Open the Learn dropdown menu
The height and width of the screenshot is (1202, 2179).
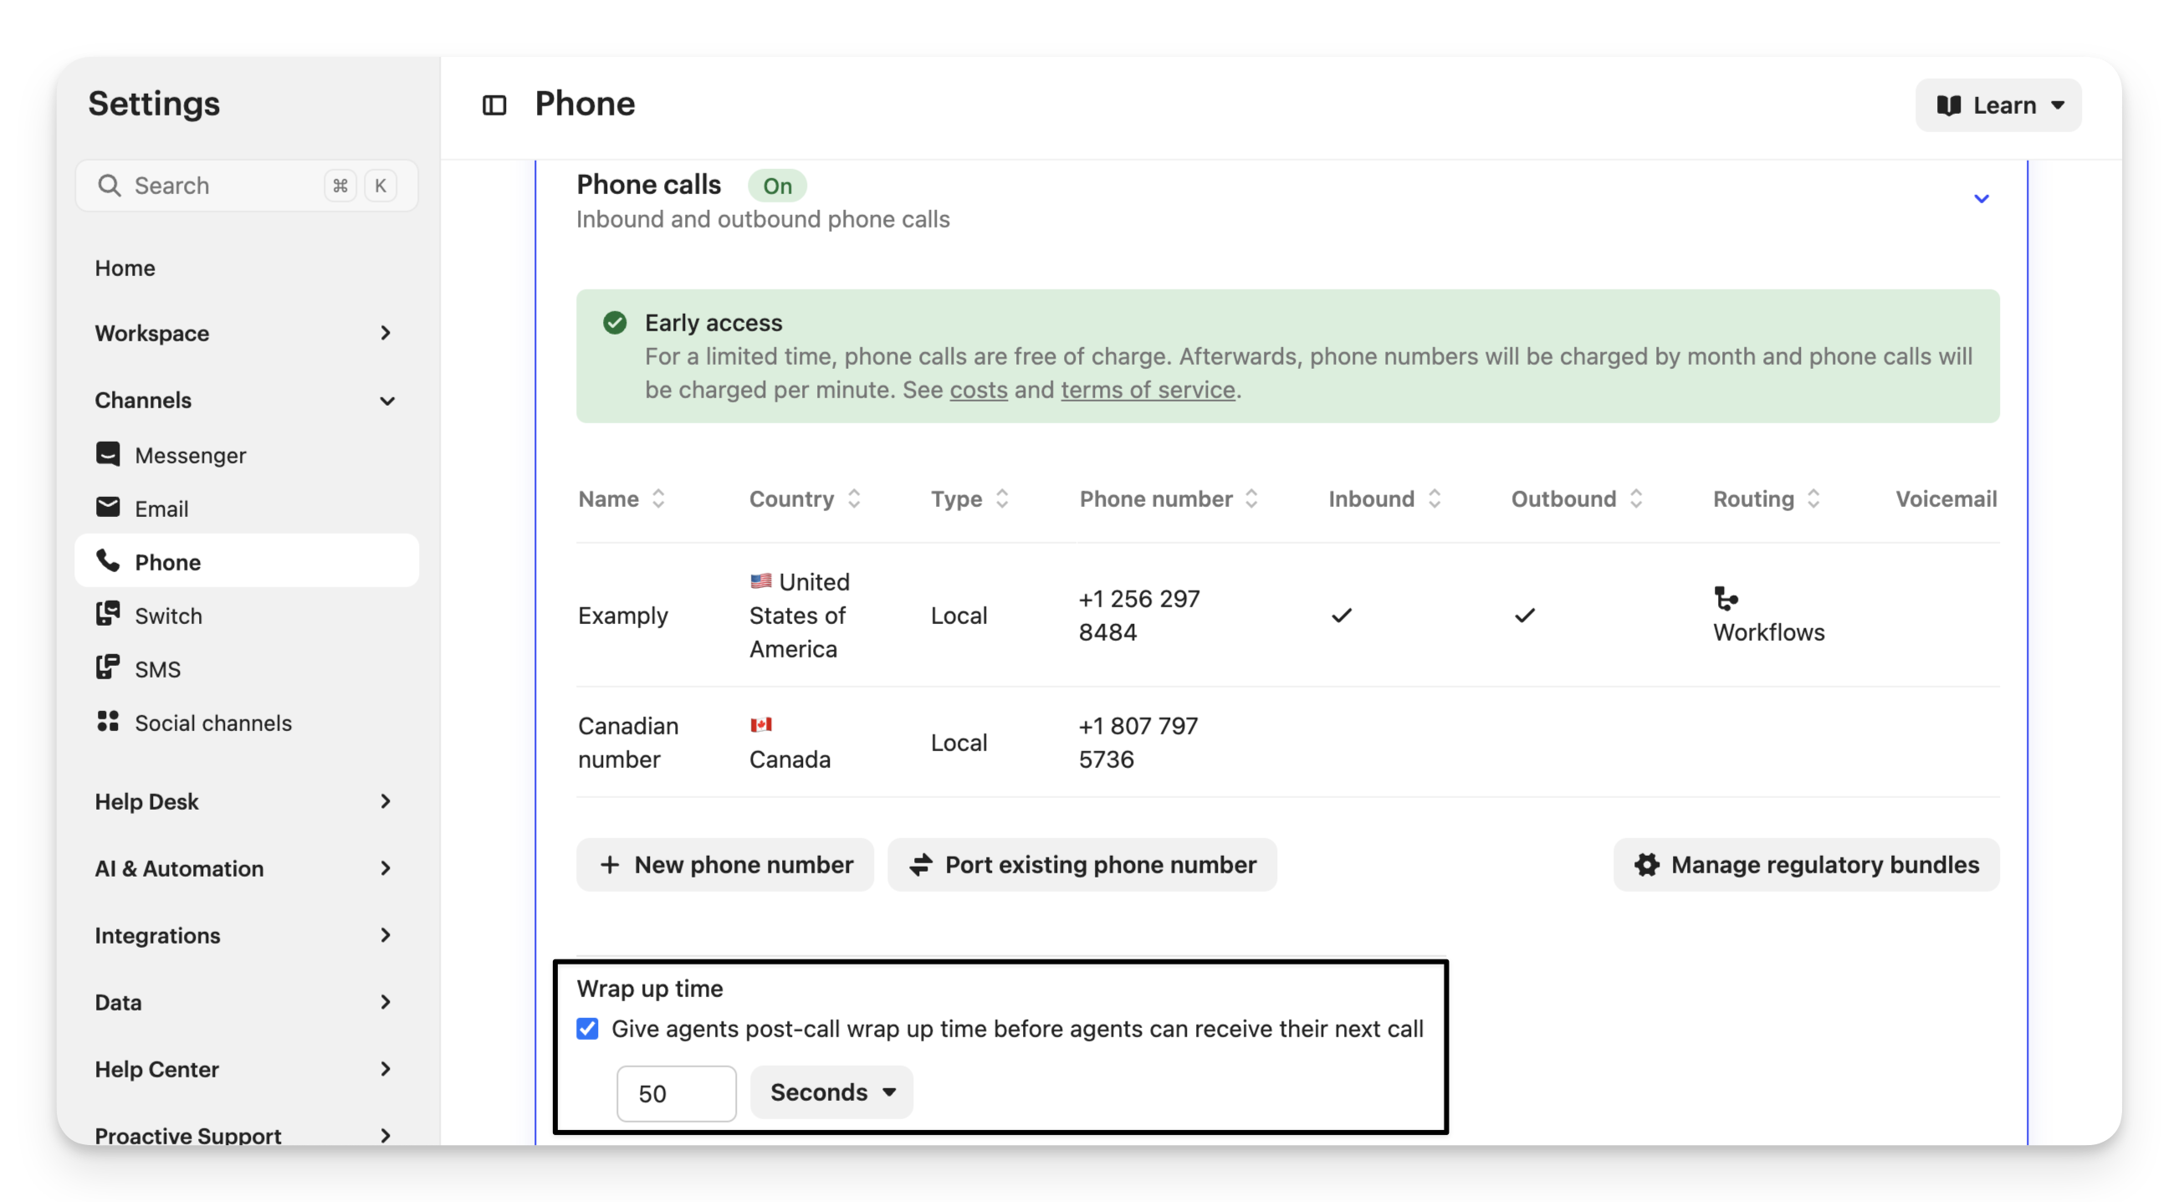[x=1998, y=105]
